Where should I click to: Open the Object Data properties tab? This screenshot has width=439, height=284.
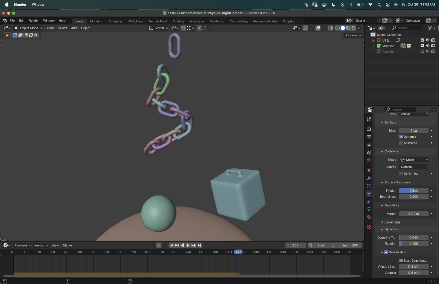[x=369, y=209]
